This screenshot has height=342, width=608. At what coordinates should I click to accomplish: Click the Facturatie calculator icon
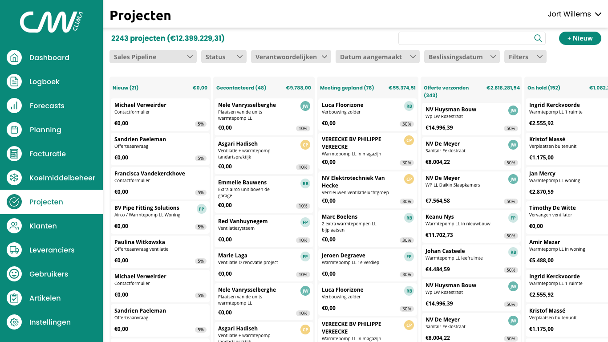click(14, 154)
